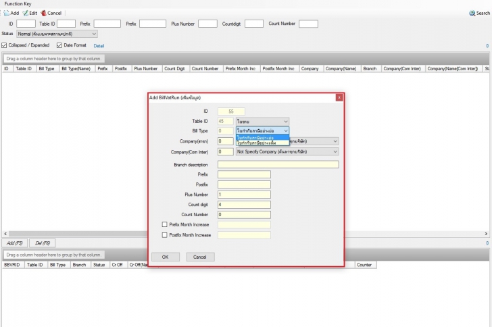This screenshot has width=492, height=327.
Task: Click the second Prefix filter field
Action: click(x=153, y=24)
